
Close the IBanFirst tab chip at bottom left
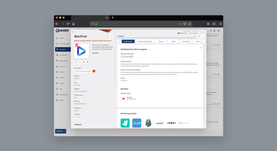(x=64, y=131)
